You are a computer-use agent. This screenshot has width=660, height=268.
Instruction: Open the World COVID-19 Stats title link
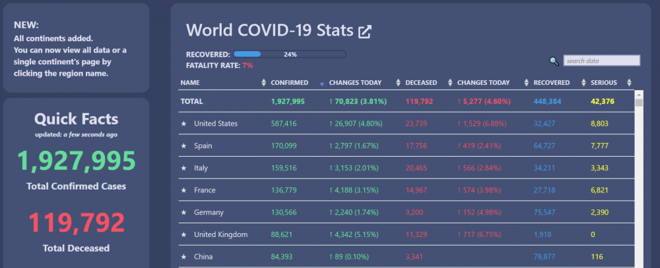pyautogui.click(x=269, y=31)
